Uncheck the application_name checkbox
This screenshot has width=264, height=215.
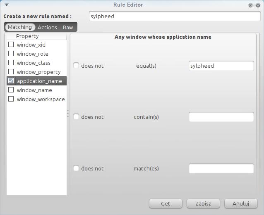pos(11,81)
